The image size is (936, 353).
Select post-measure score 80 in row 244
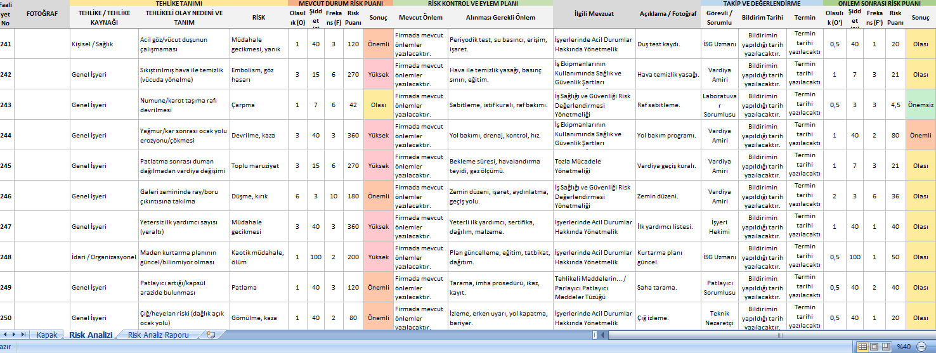(895, 136)
